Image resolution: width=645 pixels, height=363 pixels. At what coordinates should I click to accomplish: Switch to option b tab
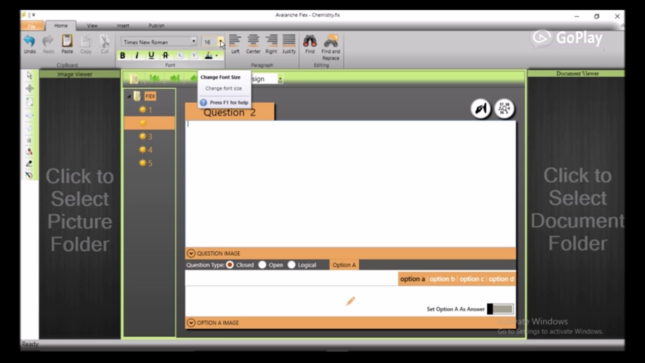point(442,279)
